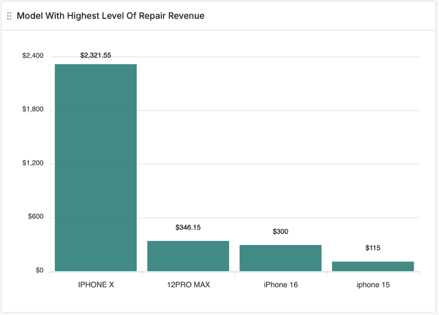Click the 12PRO MAX bar

tap(188, 256)
